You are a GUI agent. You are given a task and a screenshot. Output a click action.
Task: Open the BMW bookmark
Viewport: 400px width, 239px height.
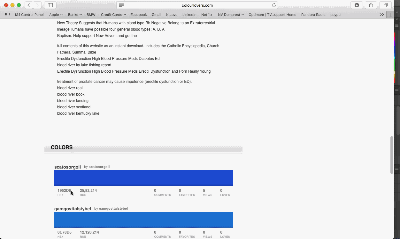point(91,15)
